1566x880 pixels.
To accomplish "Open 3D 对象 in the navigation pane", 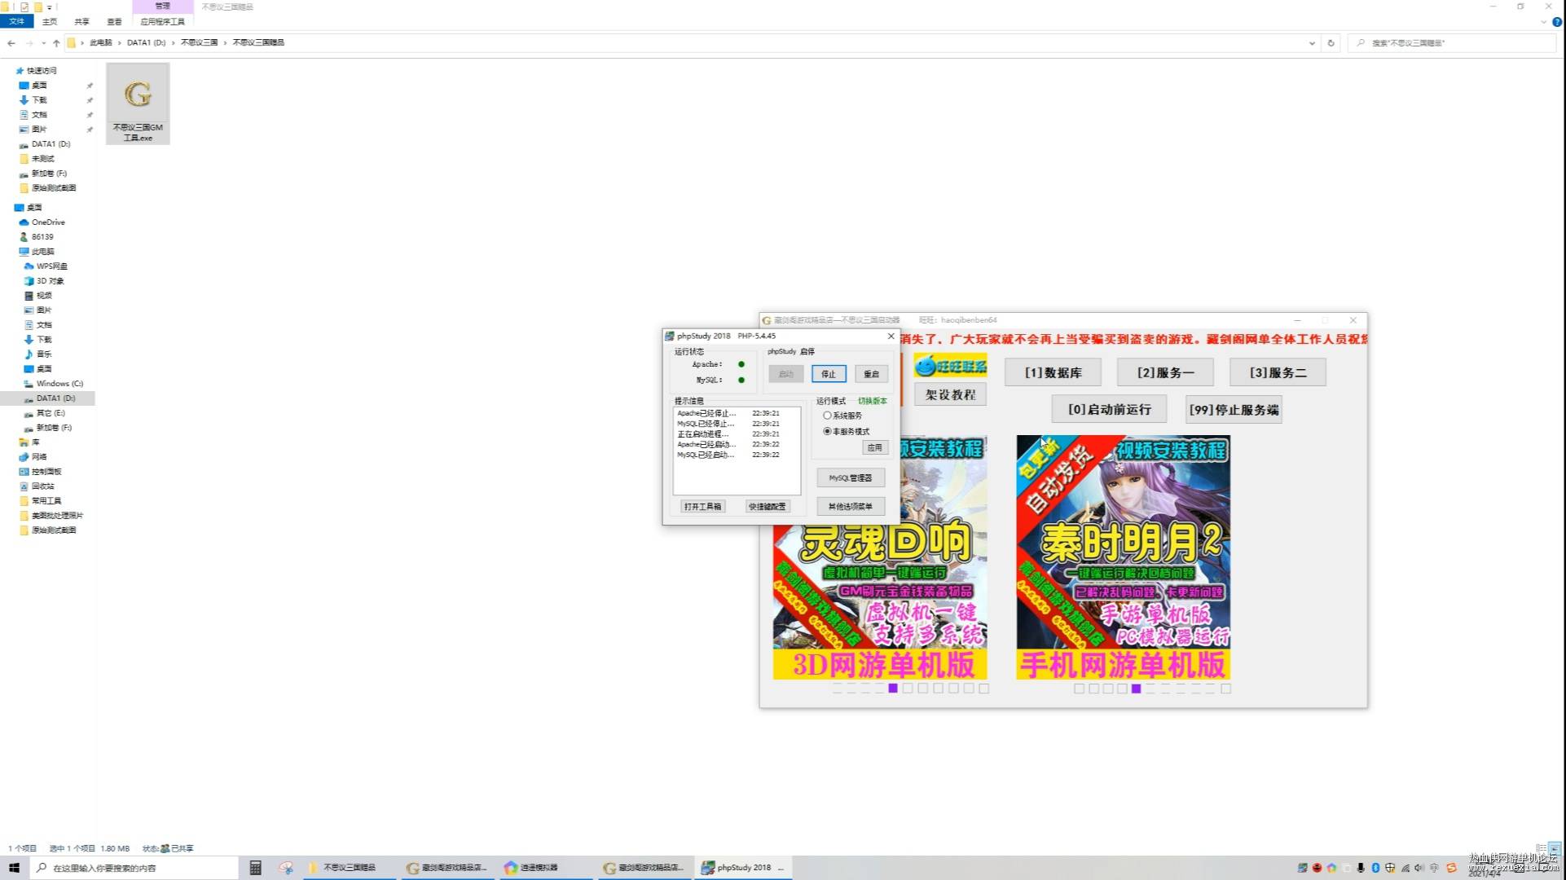I will 50,281.
